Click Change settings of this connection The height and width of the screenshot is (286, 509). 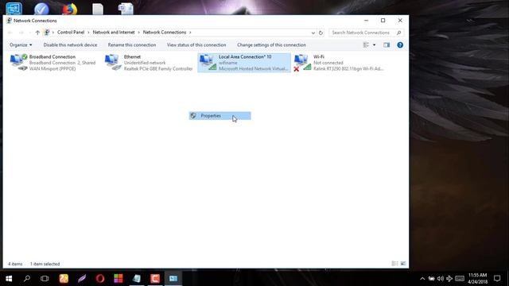click(x=271, y=45)
